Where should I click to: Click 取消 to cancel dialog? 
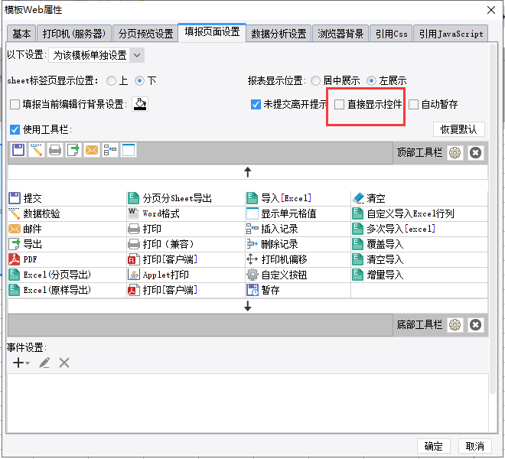[x=474, y=446]
